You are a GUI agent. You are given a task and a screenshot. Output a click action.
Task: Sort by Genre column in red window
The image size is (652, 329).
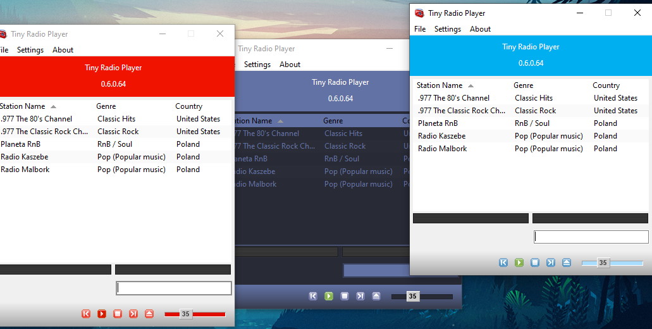click(106, 106)
